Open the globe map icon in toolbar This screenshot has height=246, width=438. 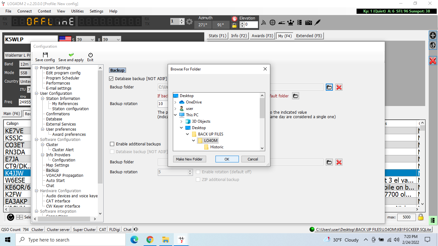click(x=273, y=22)
